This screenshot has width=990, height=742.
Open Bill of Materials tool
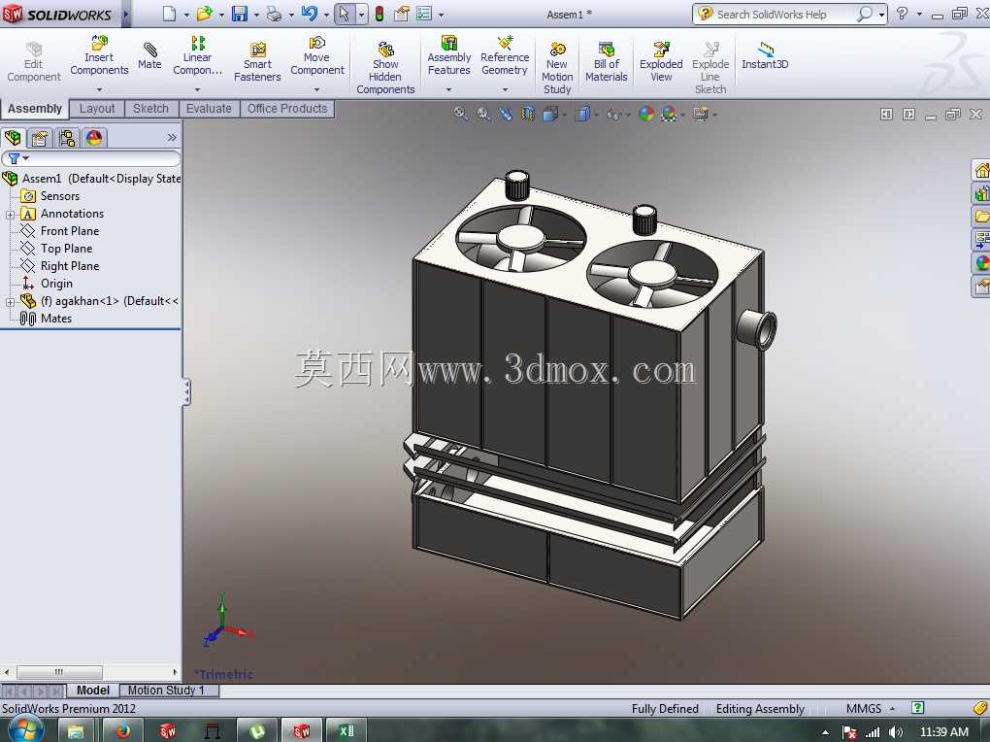point(606,62)
